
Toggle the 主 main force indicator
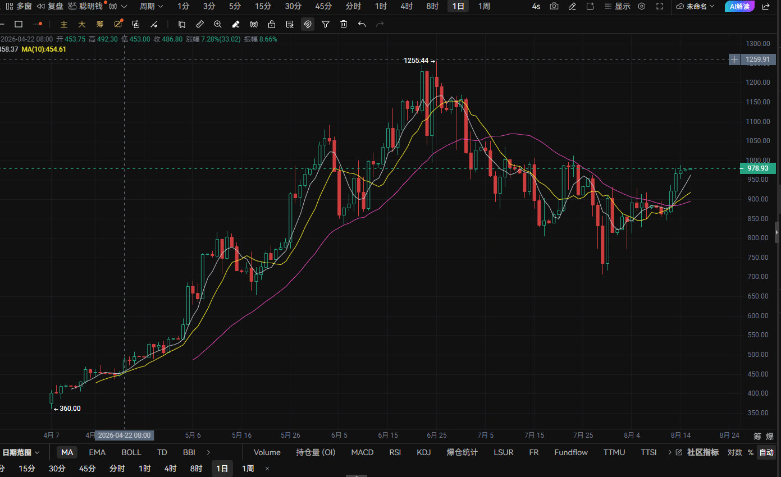pyautogui.click(x=64, y=24)
